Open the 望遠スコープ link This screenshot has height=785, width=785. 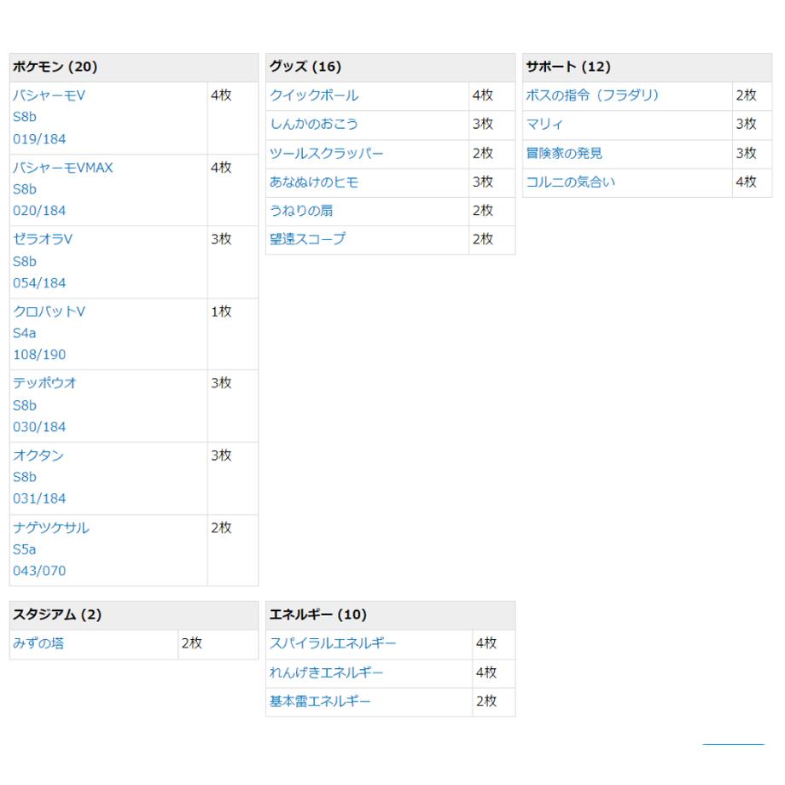308,239
